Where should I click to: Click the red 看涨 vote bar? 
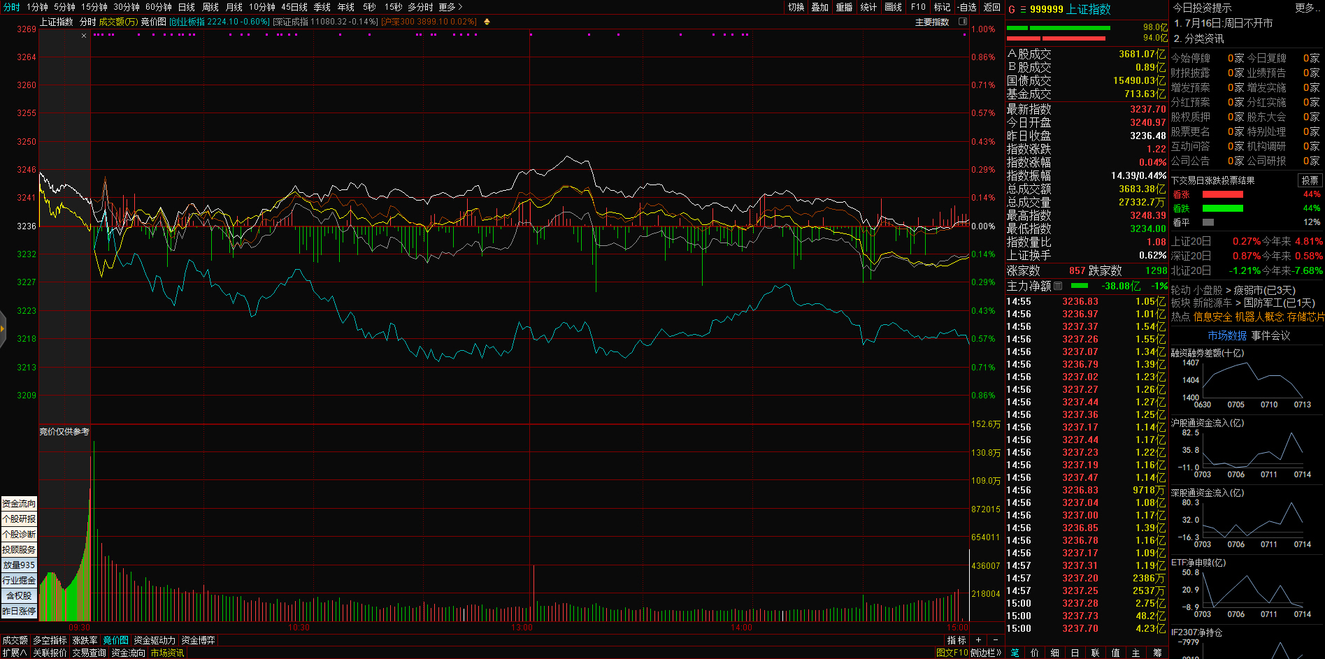[1222, 194]
